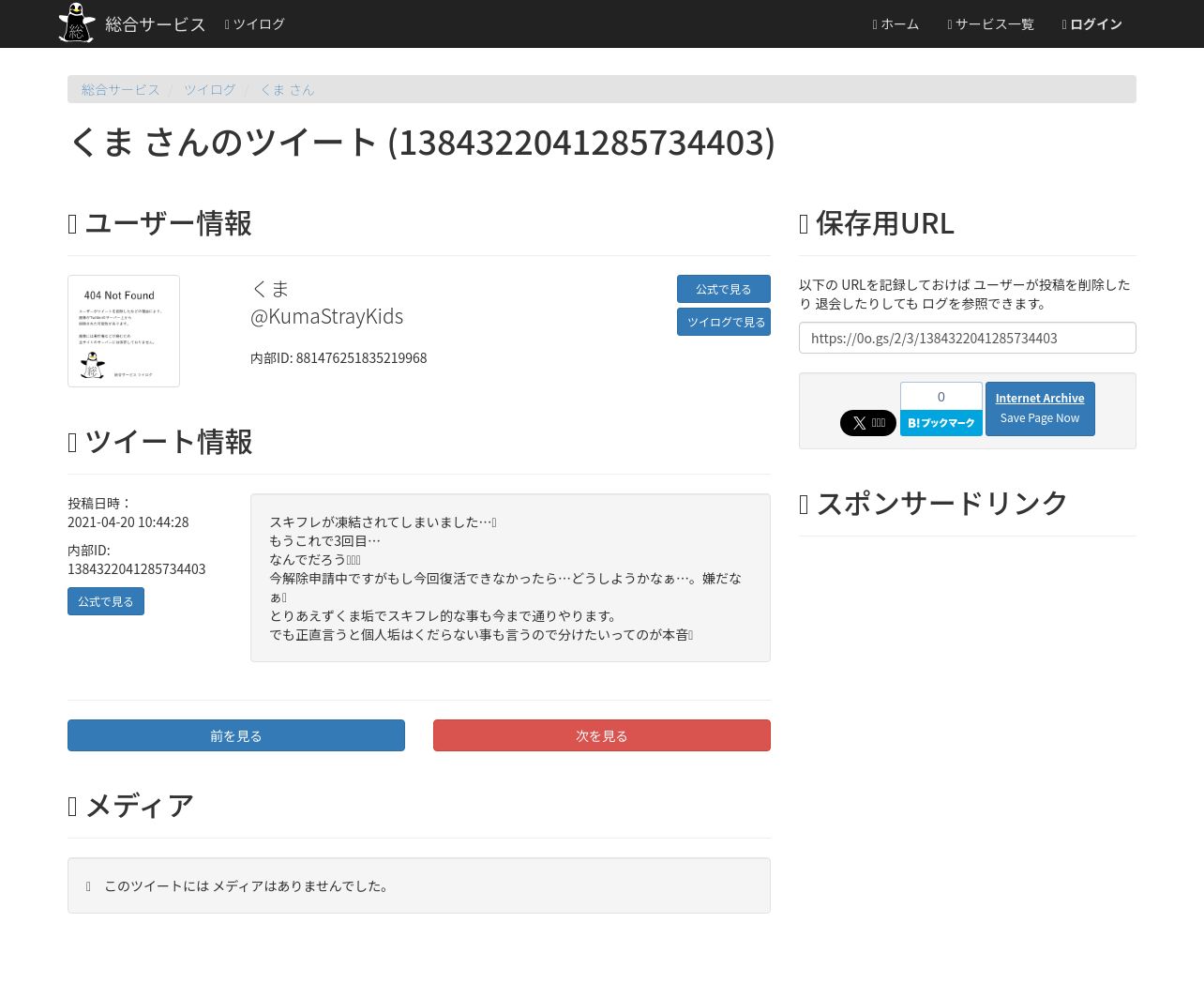Click Internet Archive Save Page Now button
This screenshot has width=1204, height=998.
point(1040,409)
